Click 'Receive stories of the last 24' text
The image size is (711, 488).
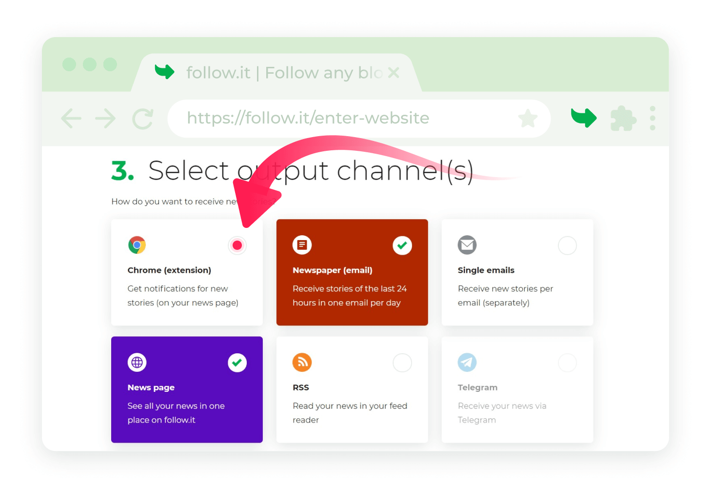coord(350,289)
